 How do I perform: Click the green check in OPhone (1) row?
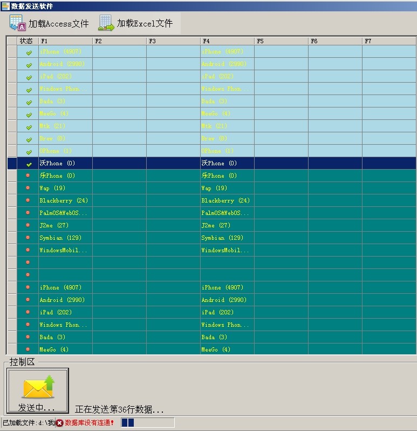click(x=29, y=152)
